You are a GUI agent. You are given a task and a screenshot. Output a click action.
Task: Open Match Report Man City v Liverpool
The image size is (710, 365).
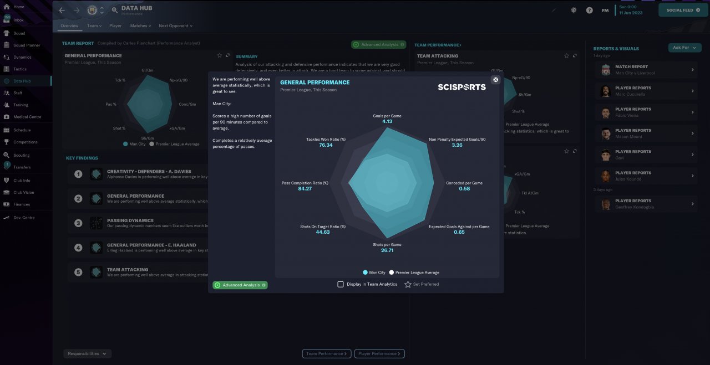(646, 70)
